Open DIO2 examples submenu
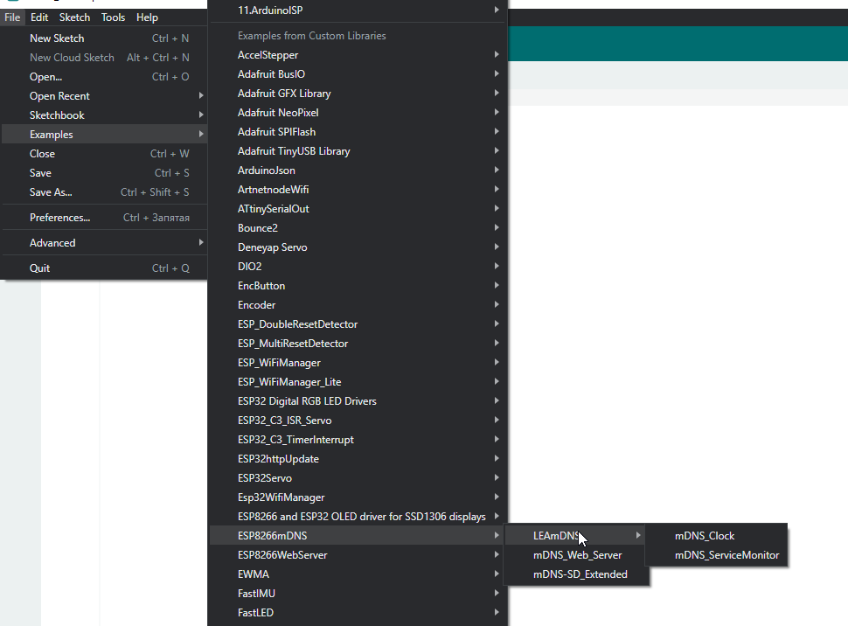The height and width of the screenshot is (626, 848). (x=358, y=267)
